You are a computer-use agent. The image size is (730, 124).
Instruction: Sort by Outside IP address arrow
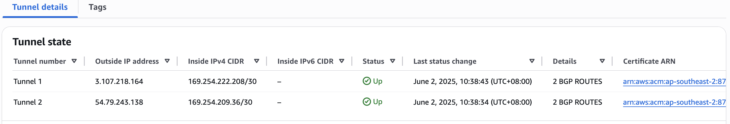[167, 61]
